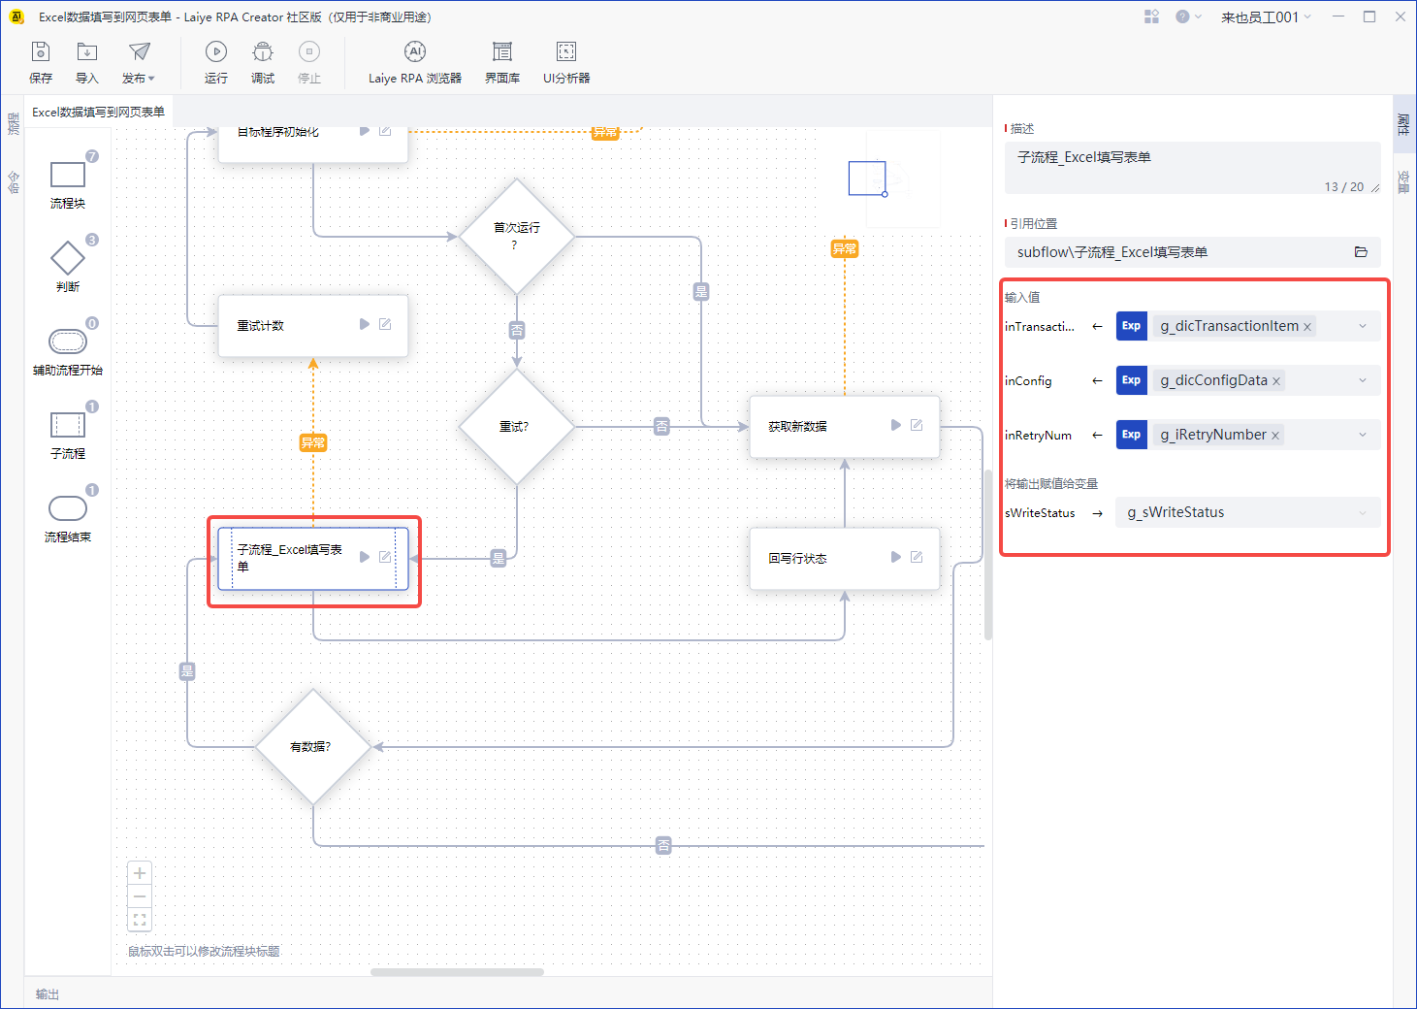Run the 回写行状态 block

coord(896,557)
